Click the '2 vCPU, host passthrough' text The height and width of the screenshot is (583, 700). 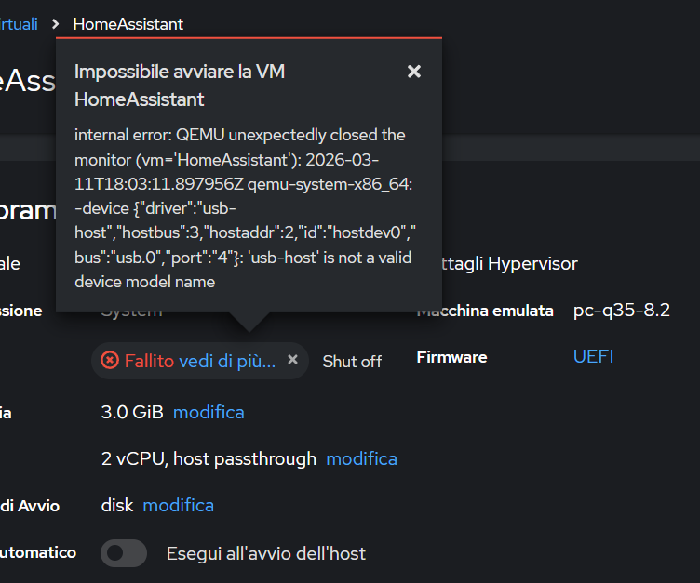(209, 458)
